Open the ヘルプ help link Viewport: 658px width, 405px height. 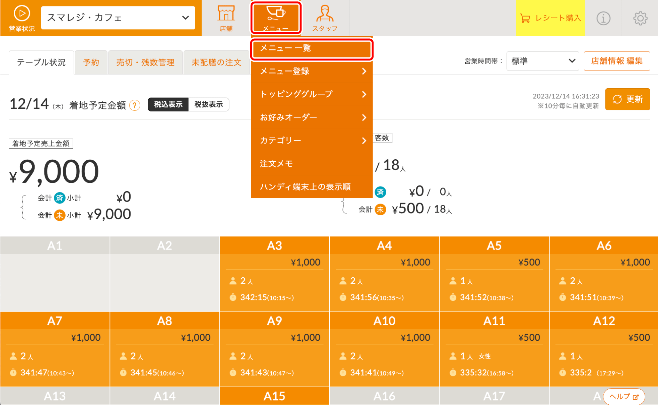(623, 397)
